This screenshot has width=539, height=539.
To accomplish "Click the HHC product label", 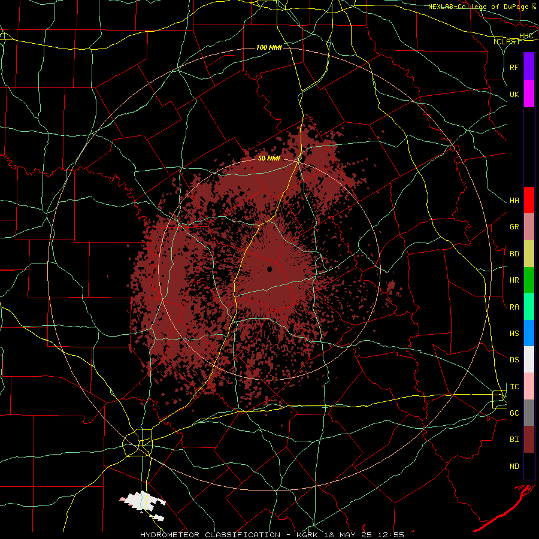I will pyautogui.click(x=526, y=36).
